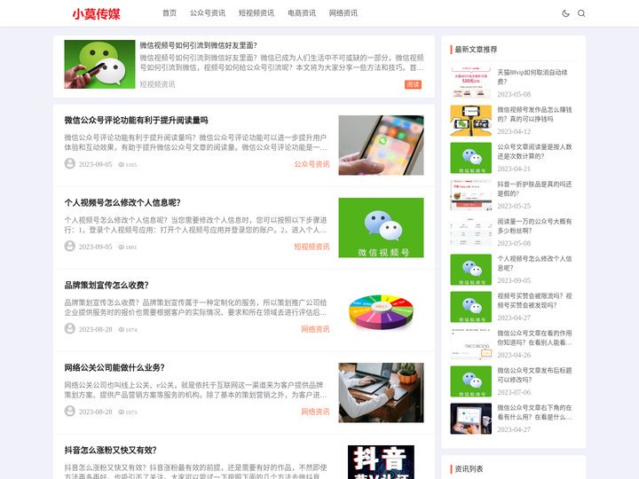Click author avatar in 网络公关 article row
Image resolution: width=639 pixels, height=479 pixels.
point(70,411)
